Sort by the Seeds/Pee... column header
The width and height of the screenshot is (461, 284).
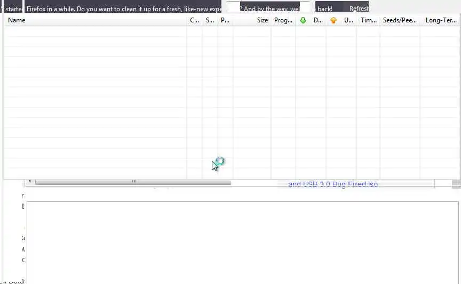tap(400, 20)
